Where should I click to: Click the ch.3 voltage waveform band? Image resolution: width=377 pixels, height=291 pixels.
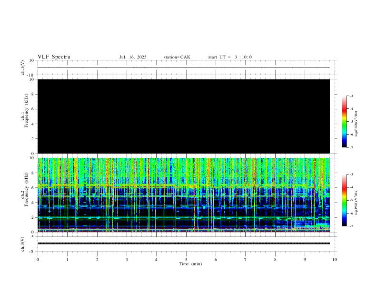tap(184, 243)
